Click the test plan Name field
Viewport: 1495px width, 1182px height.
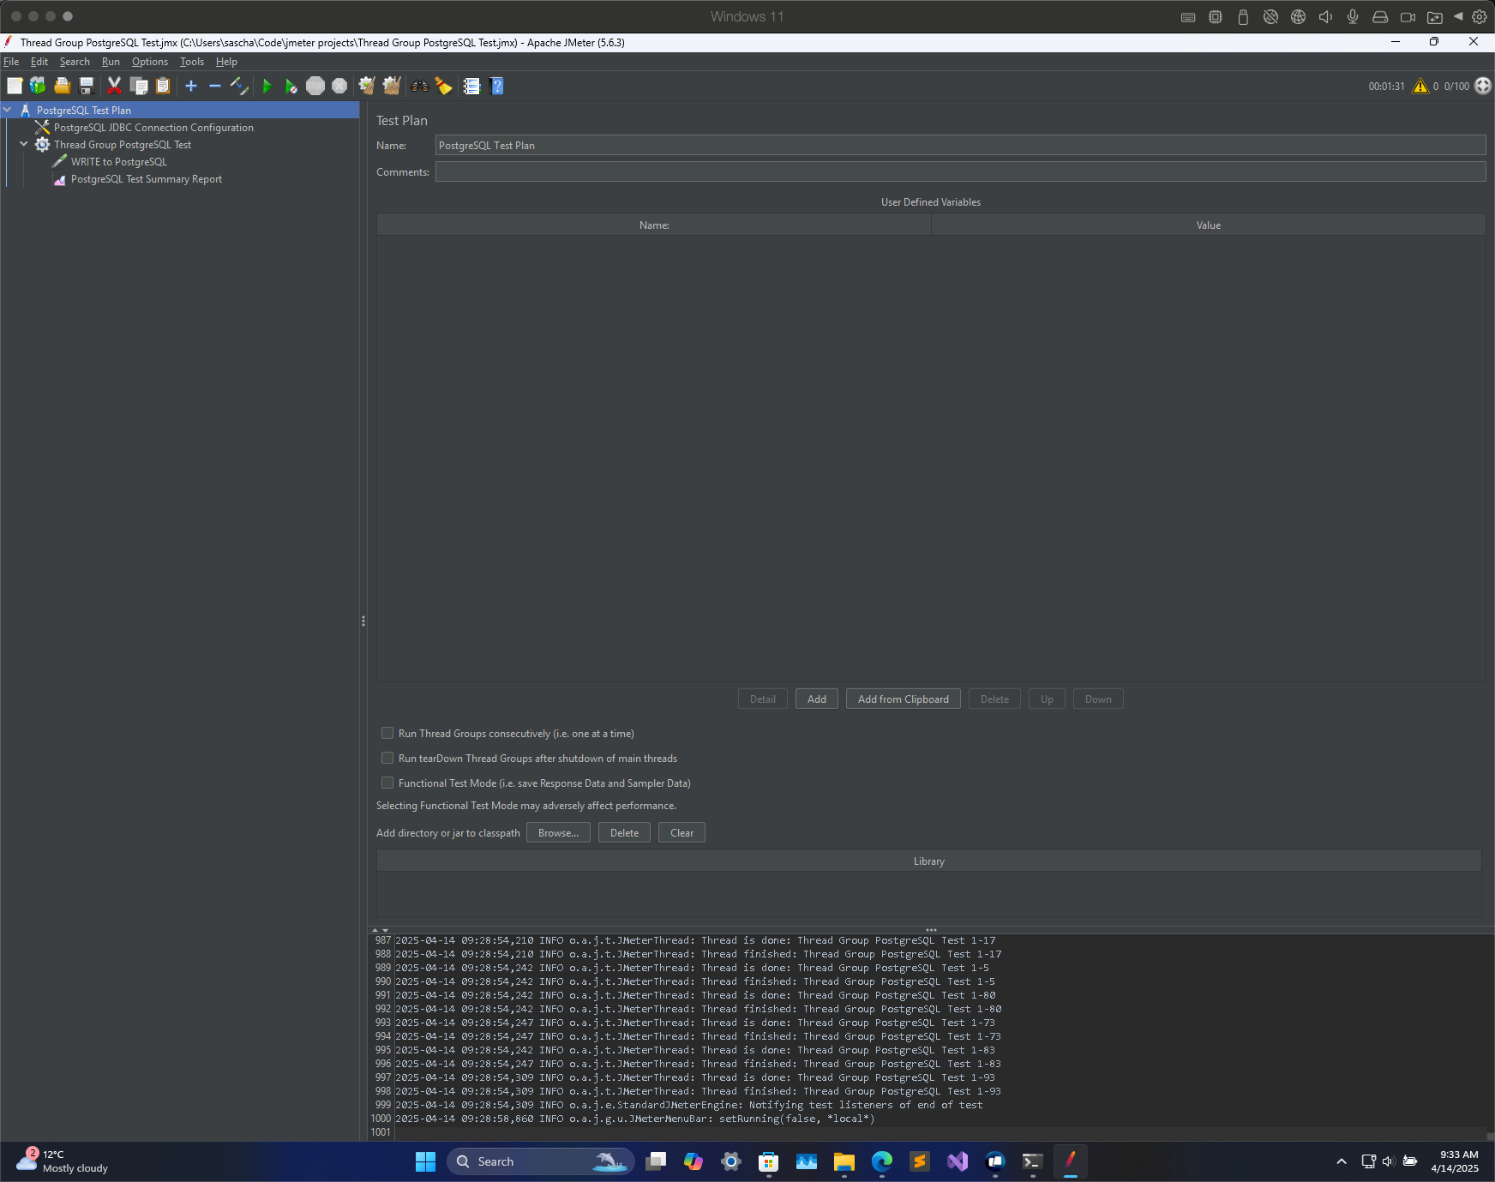[960, 145]
